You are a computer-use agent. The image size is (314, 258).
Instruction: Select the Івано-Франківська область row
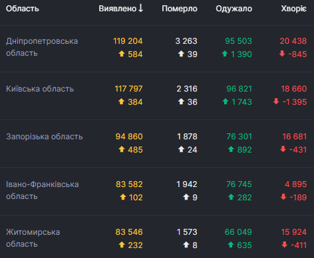click(x=157, y=191)
